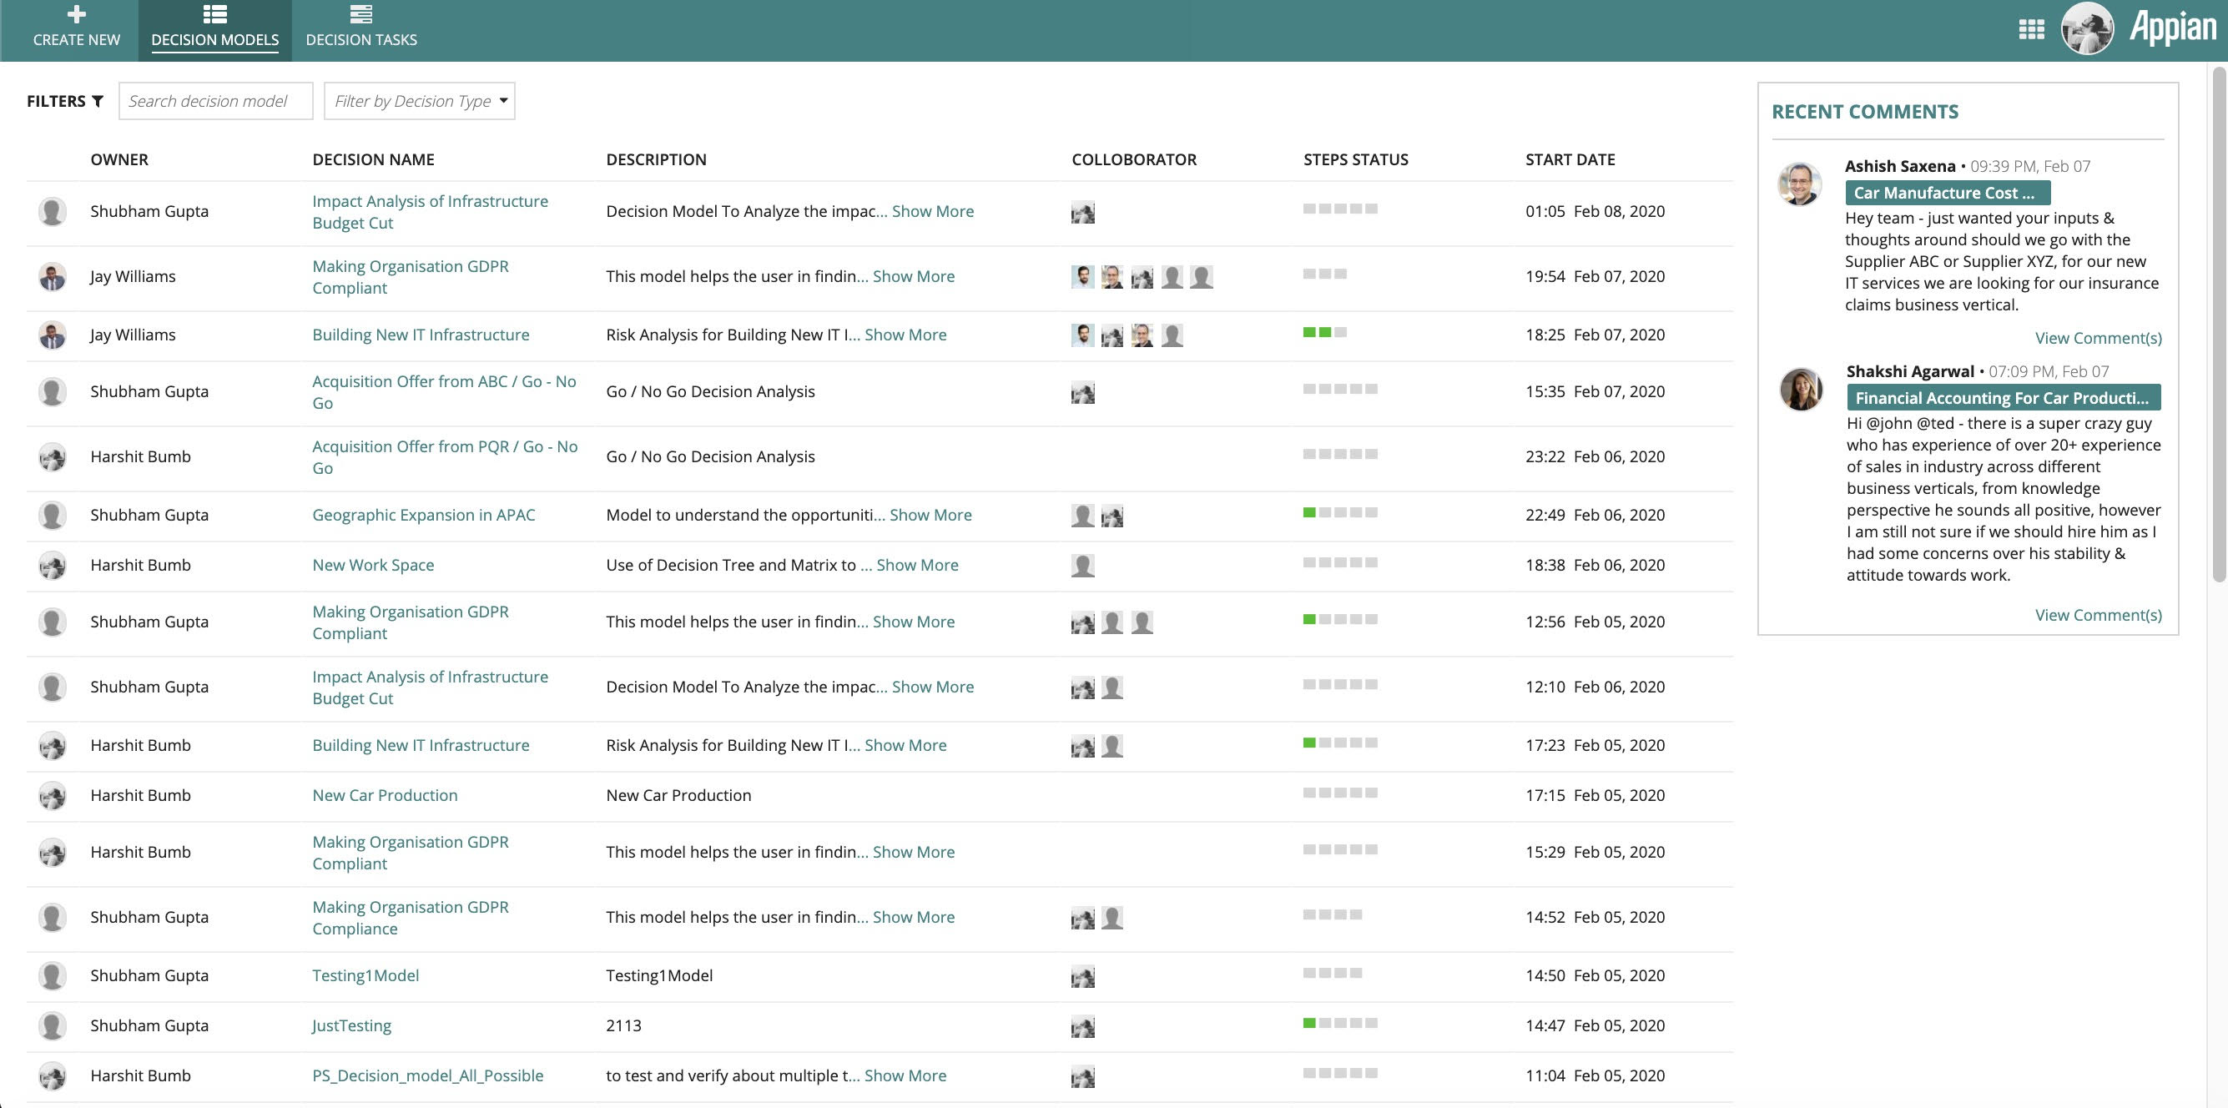Click the Appian logo
The width and height of the screenshot is (2228, 1108).
[2173, 29]
